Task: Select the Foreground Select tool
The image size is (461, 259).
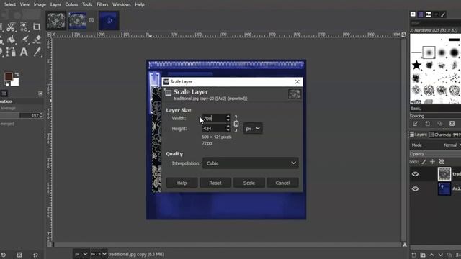Action: click(24, 27)
